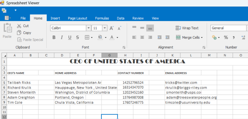Switch to the Review tab
This screenshot has width=248, height=119.
(138, 18)
